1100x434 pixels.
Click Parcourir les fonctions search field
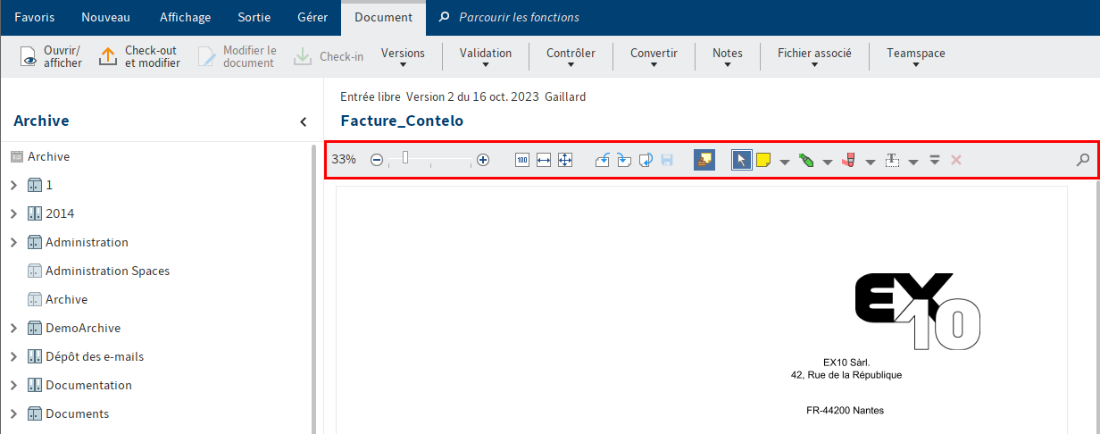tap(519, 17)
